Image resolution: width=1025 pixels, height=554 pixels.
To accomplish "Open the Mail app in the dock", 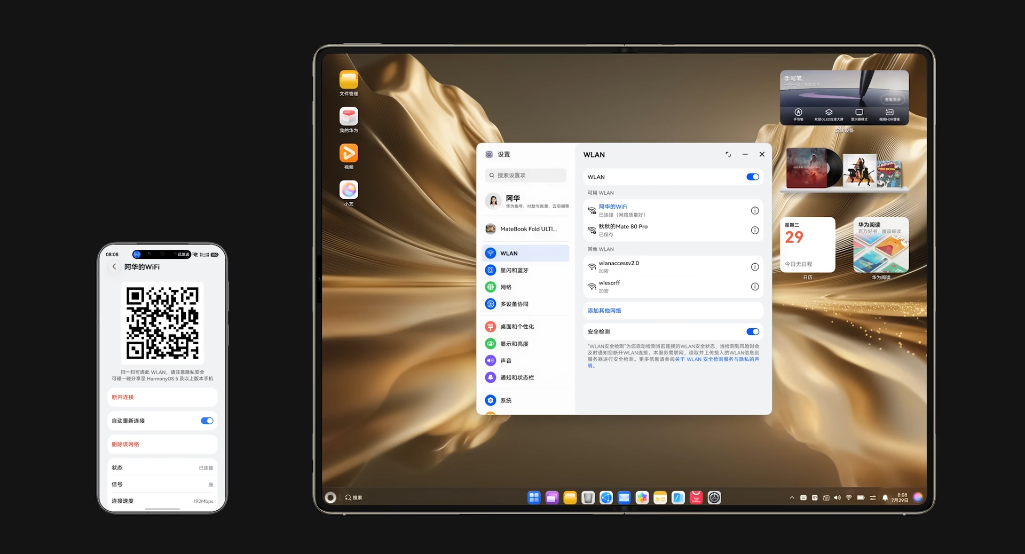I will 624,497.
